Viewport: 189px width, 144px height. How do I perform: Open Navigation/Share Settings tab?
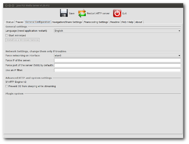(67, 22)
